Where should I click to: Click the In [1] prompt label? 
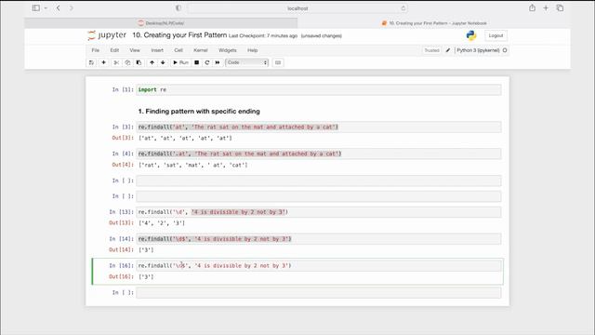(123, 89)
